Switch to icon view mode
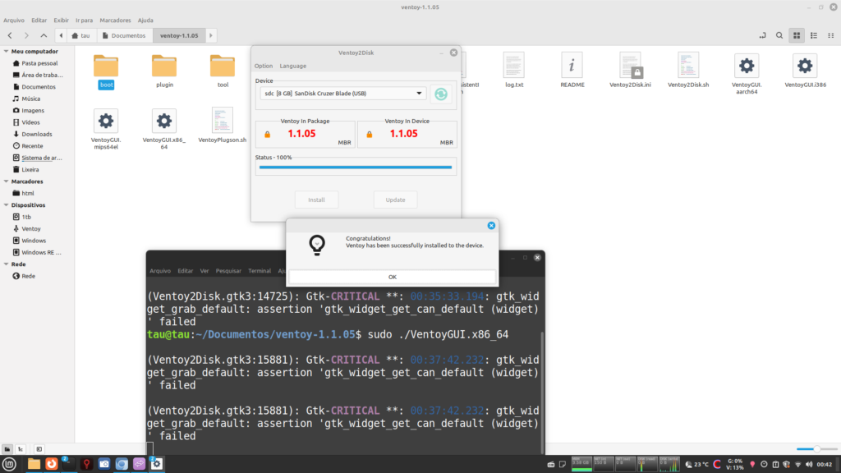The width and height of the screenshot is (841, 473). [x=796, y=35]
